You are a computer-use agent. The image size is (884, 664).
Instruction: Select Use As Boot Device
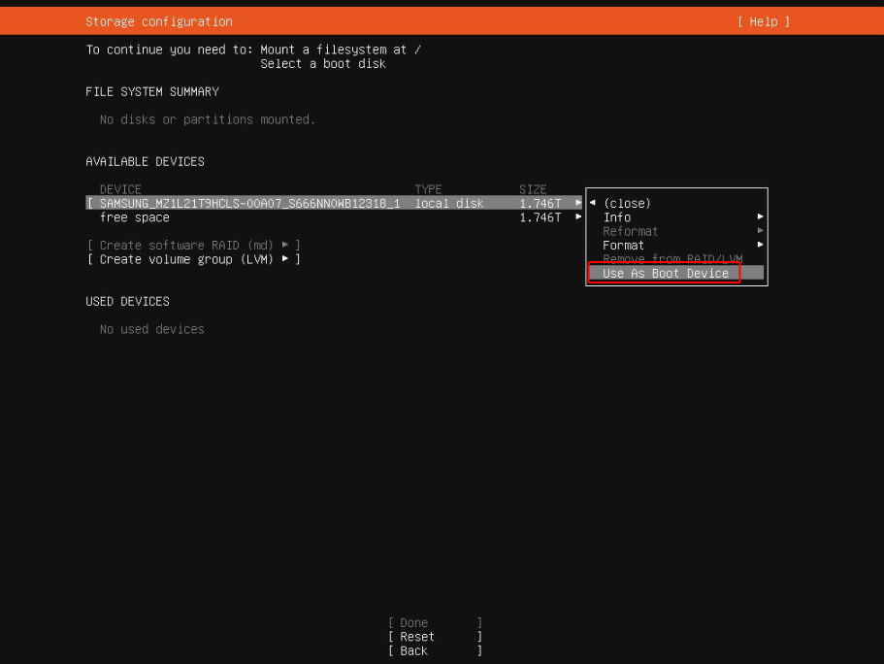(666, 274)
